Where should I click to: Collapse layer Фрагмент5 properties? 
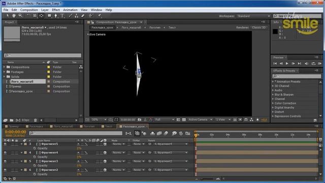click(x=21, y=144)
